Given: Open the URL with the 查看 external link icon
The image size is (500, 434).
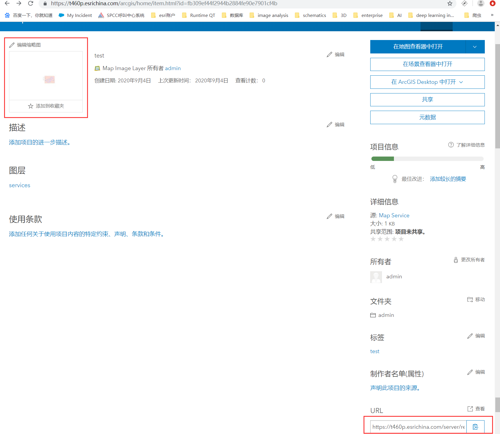Looking at the screenshot, I should (x=470, y=409).
